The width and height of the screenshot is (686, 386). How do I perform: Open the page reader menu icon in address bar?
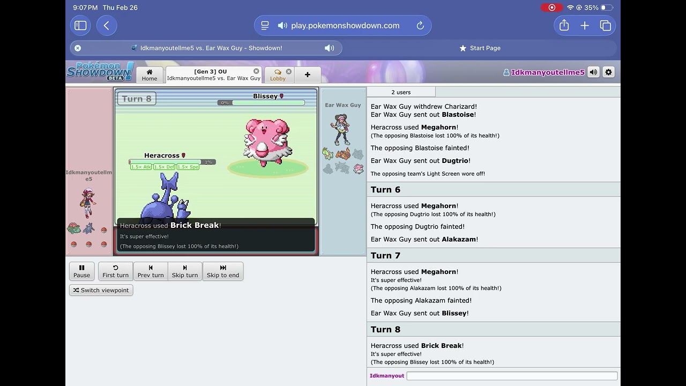pyautogui.click(x=265, y=25)
